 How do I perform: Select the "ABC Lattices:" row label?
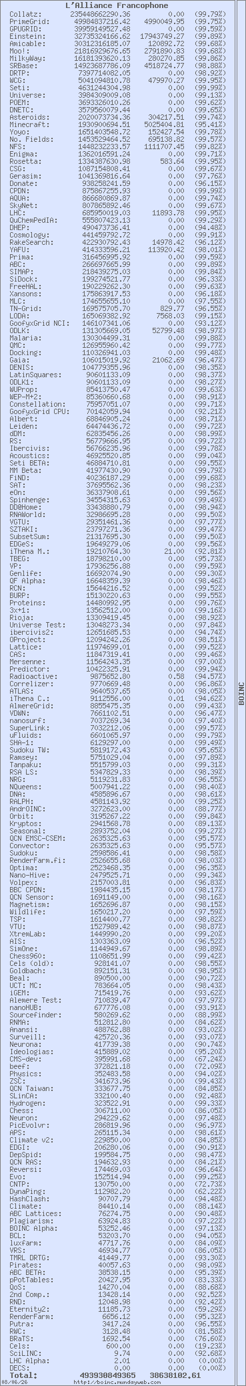tap(36, 1213)
